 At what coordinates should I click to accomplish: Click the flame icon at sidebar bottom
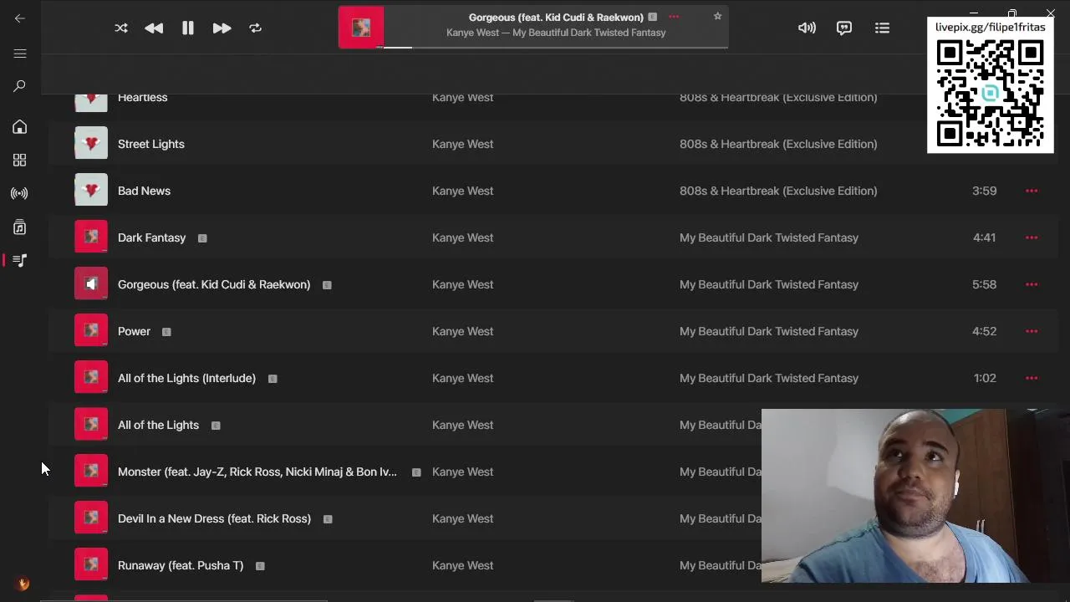point(23,584)
